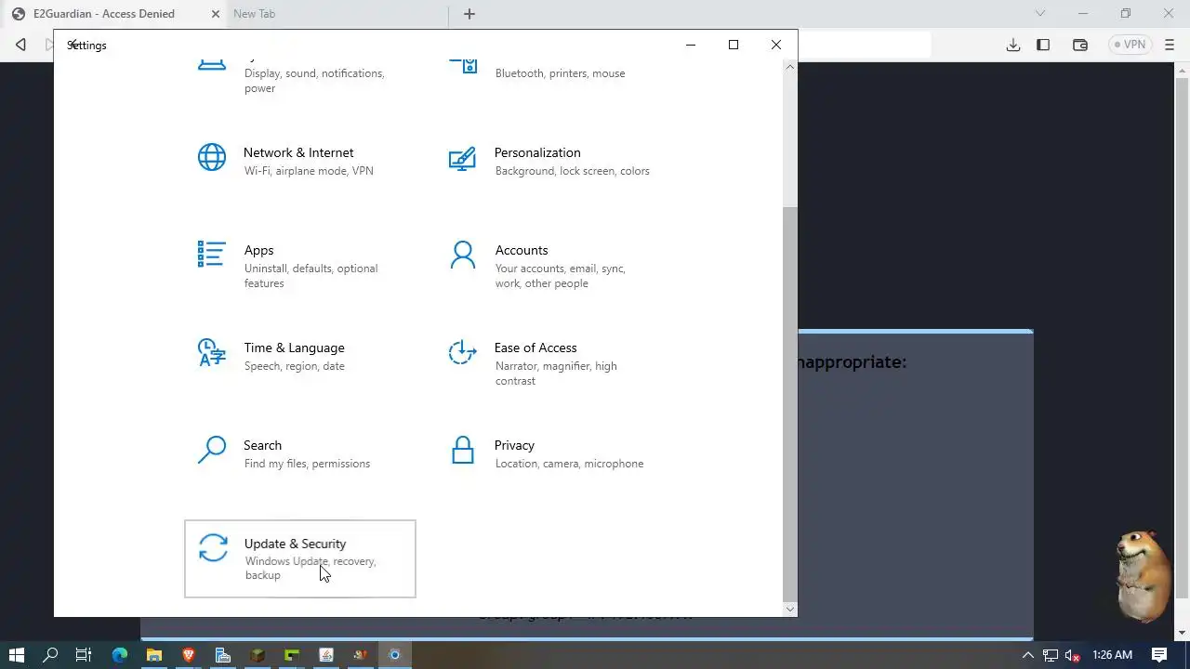Click the green taskbar app icon
1190x669 pixels.
pyautogui.click(x=292, y=655)
